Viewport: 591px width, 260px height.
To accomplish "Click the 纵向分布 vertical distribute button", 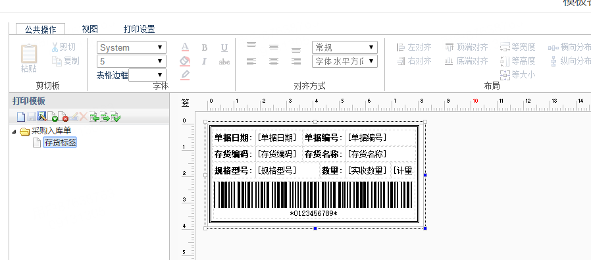I will (x=571, y=61).
